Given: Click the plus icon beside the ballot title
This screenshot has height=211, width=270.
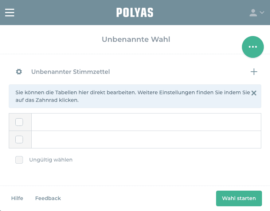Looking at the screenshot, I should coord(254,72).
